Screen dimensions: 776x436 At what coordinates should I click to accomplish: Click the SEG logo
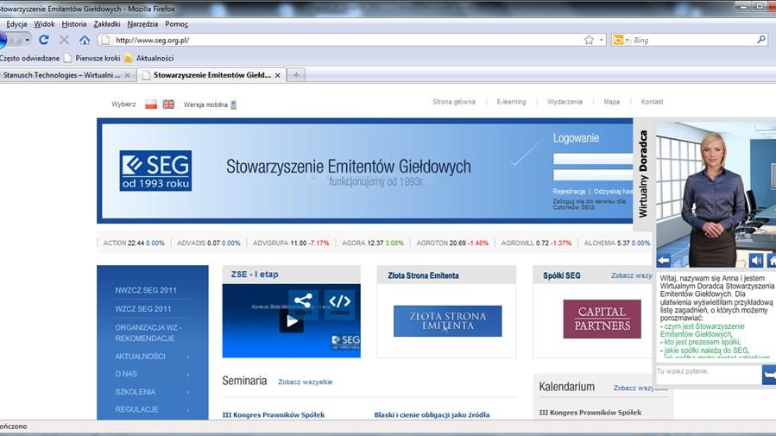point(155,171)
